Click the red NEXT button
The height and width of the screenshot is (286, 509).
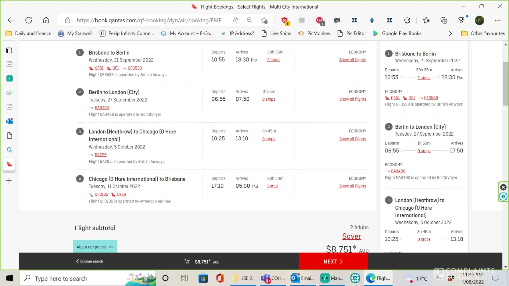click(x=334, y=261)
